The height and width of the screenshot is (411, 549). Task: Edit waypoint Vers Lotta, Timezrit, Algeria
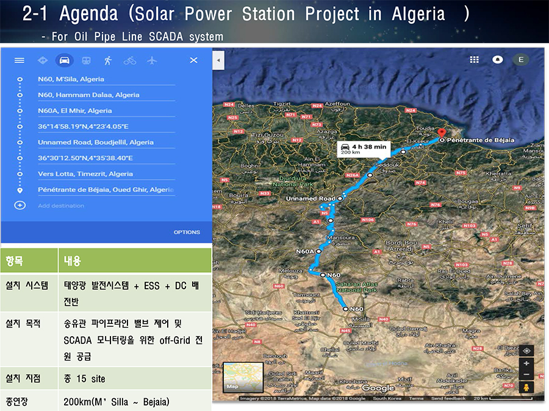pyautogui.click(x=106, y=174)
